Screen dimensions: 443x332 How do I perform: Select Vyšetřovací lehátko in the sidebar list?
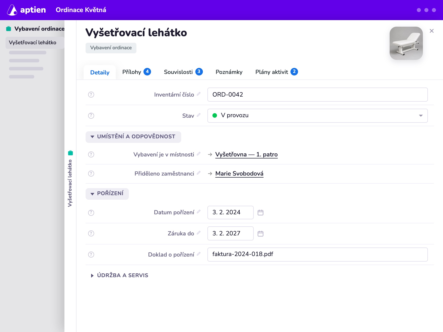[x=35, y=43]
